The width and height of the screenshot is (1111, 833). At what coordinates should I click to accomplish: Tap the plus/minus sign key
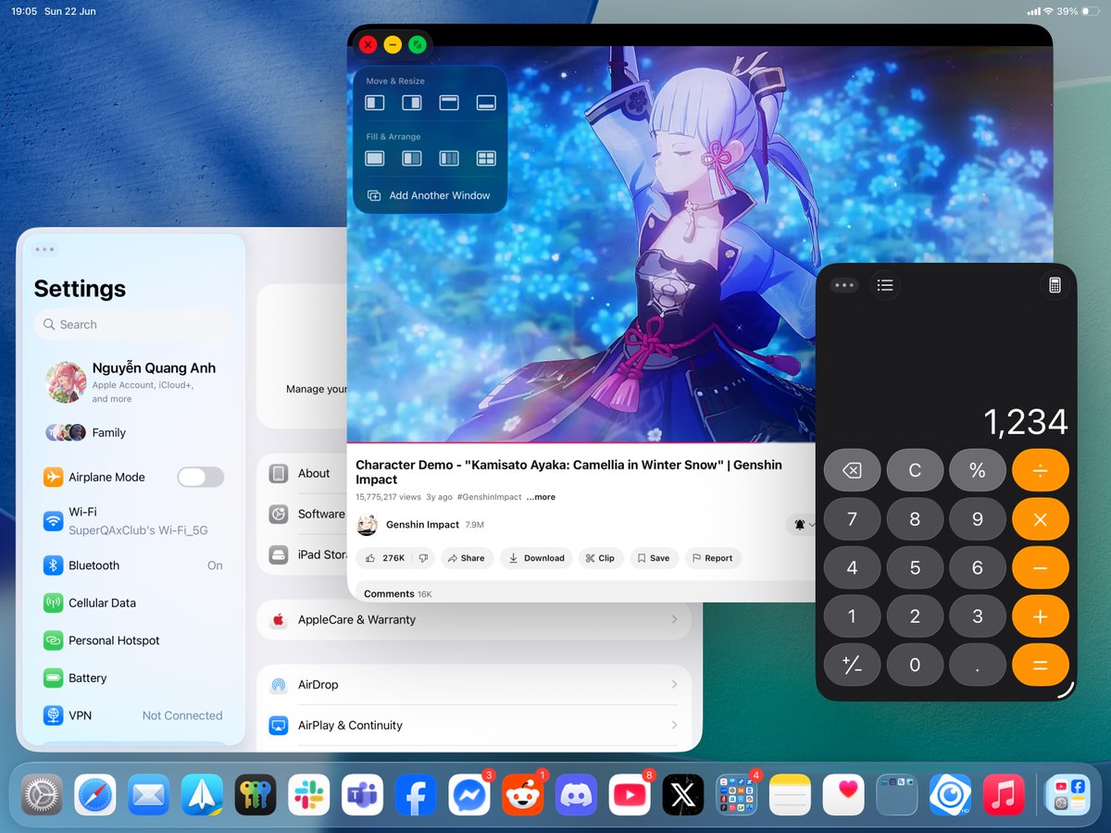click(x=852, y=665)
